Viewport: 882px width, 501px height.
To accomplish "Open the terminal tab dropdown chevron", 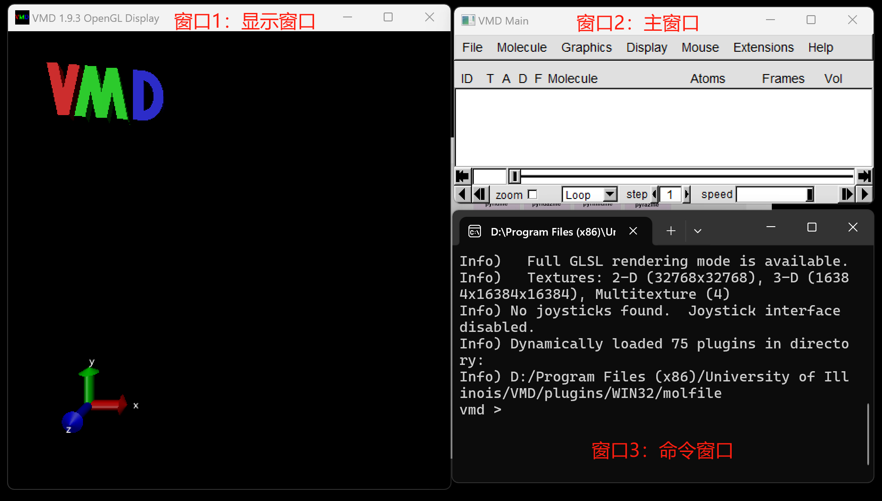I will (x=698, y=231).
